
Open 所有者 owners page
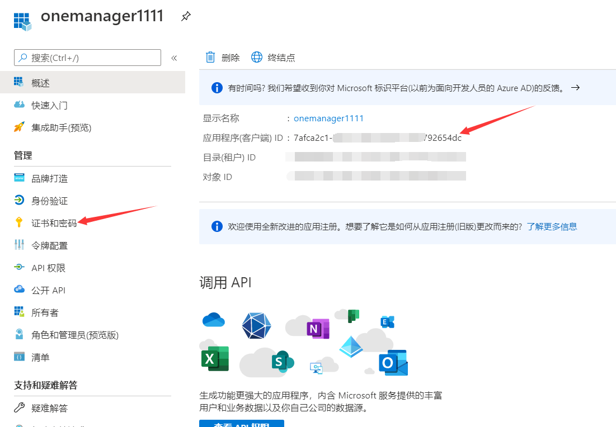[x=45, y=312]
